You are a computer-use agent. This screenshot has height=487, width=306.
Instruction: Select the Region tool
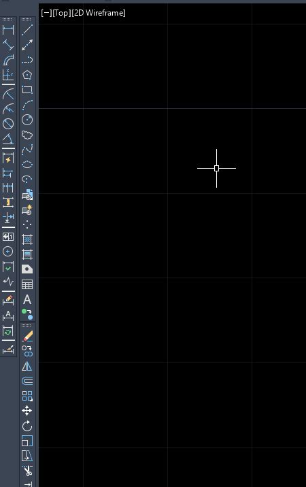point(27,269)
